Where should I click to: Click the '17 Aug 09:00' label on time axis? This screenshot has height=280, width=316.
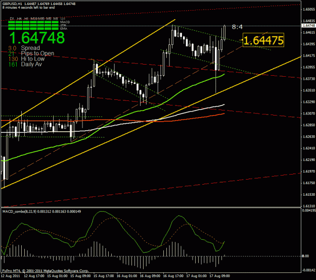click(219, 276)
